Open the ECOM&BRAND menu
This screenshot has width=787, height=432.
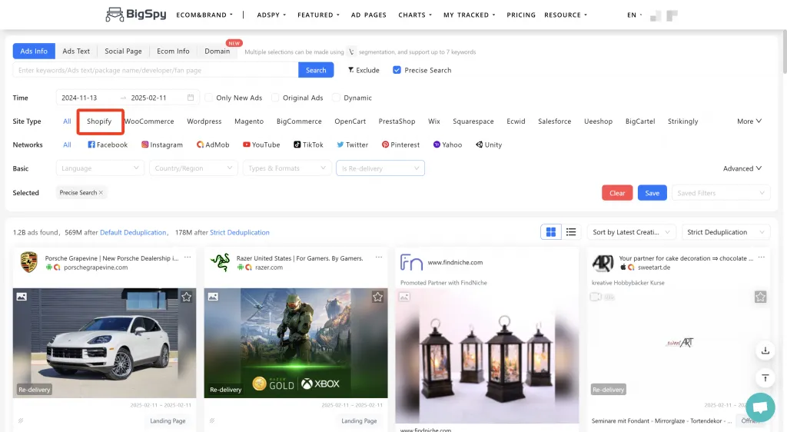click(x=204, y=15)
